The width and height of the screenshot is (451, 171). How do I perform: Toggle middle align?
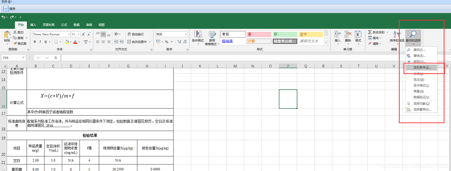[x=103, y=34]
